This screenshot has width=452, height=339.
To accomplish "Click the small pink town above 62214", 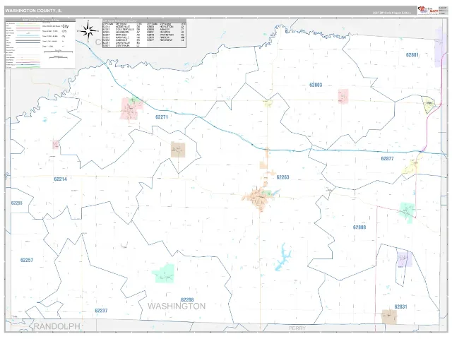I will pyautogui.click(x=56, y=144).
